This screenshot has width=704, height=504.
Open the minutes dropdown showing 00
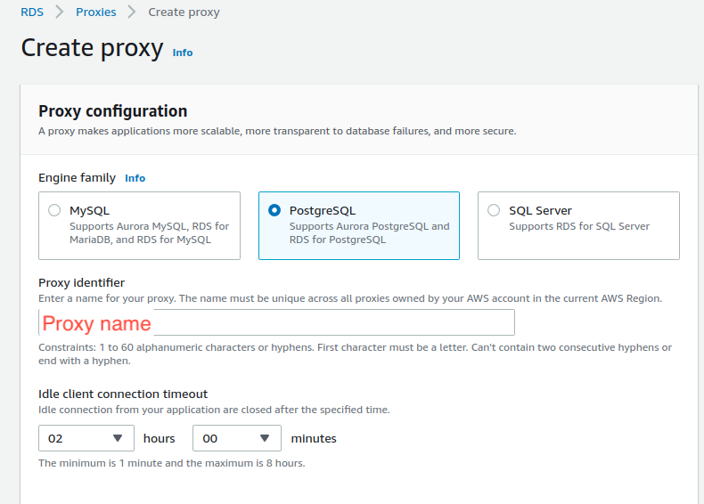click(237, 438)
